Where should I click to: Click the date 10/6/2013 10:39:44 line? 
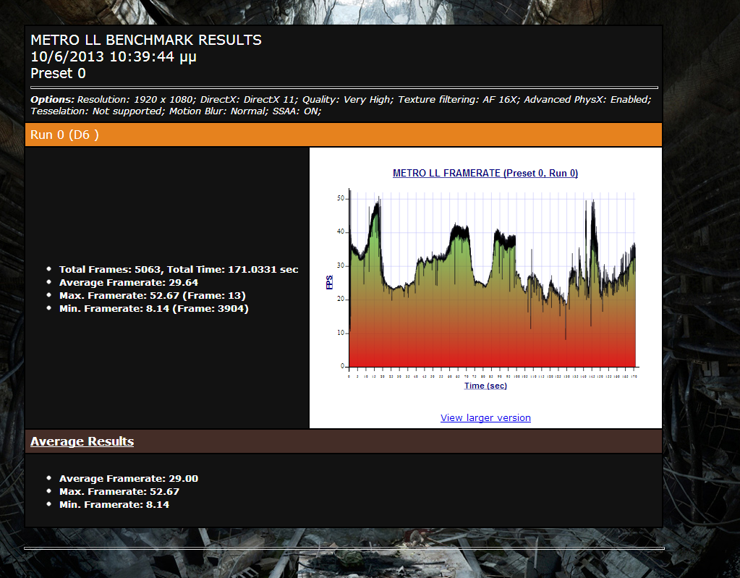point(114,56)
